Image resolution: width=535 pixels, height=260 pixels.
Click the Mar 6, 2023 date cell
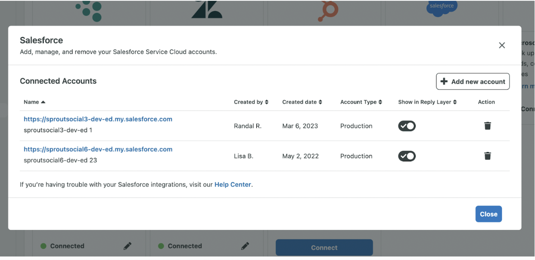[300, 126]
